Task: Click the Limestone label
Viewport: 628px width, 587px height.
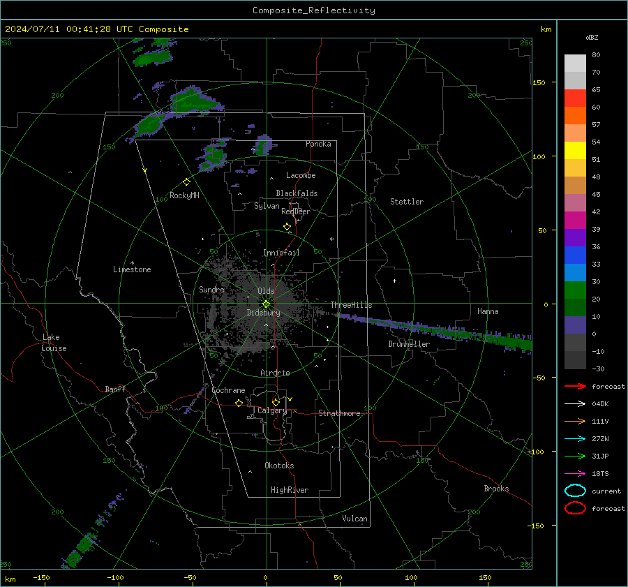Action: (132, 269)
